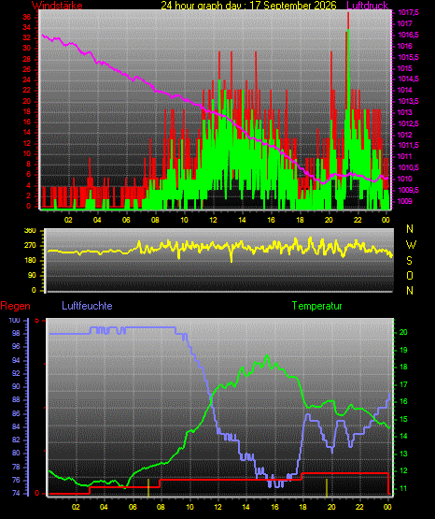Click the Luftdruck label in magenta
Screen dimensions: 435x519
[x=367, y=6]
